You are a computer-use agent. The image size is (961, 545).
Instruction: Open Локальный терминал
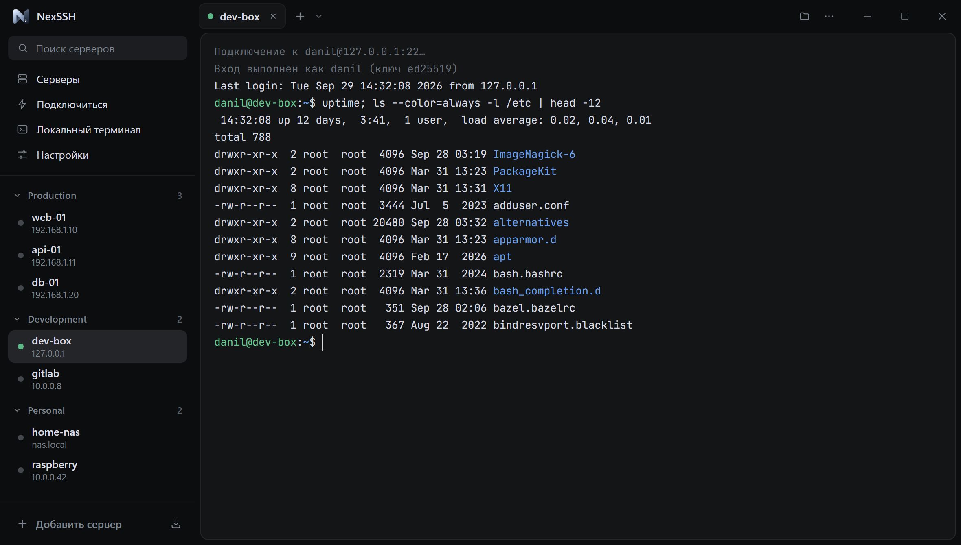98,130
